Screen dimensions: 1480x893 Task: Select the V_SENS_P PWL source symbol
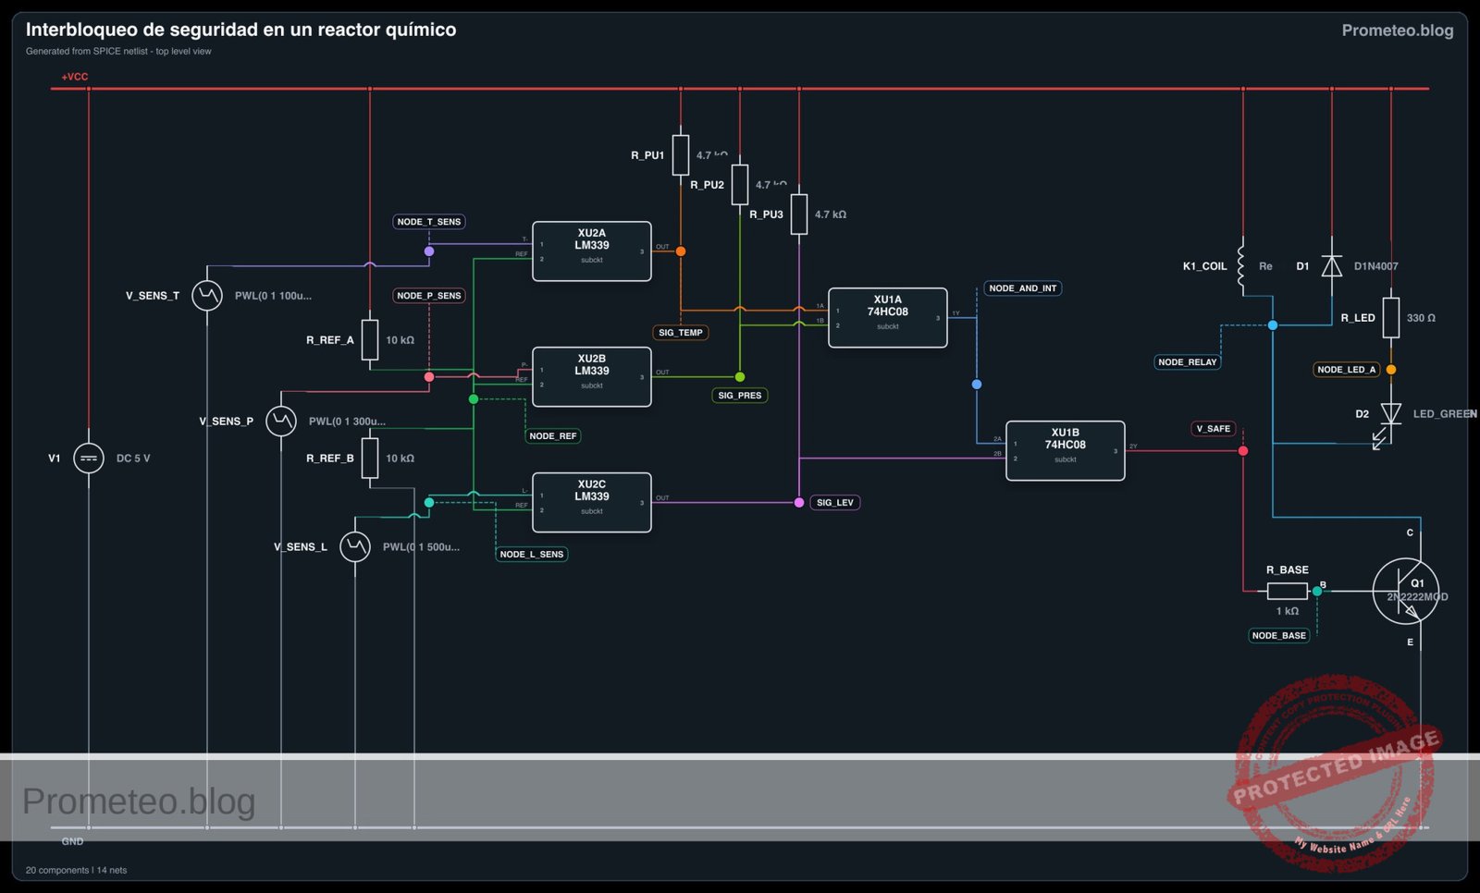[x=281, y=422]
